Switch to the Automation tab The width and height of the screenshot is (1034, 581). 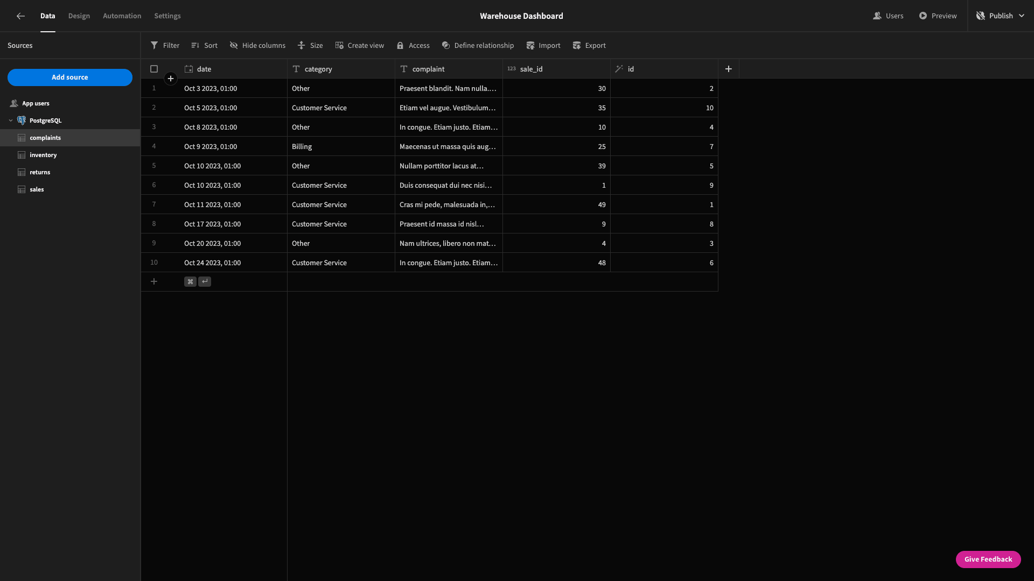122,16
